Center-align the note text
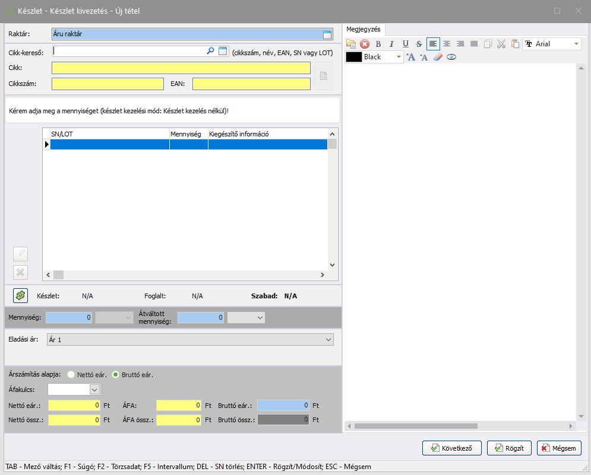This screenshot has height=475, width=591. [x=447, y=44]
